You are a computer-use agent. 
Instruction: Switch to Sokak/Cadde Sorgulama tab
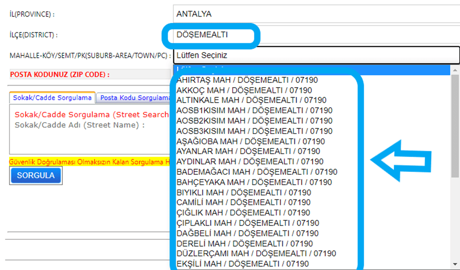(x=52, y=98)
